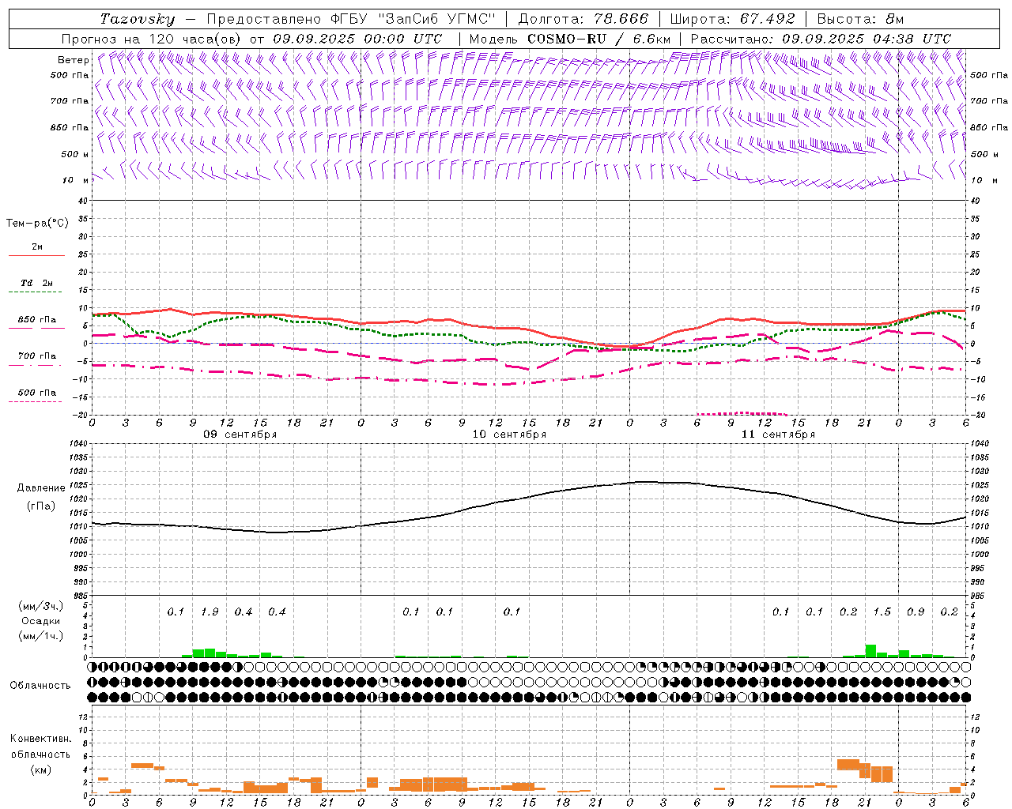Select the Модель COSMO-RU / 6.6км text
The height and width of the screenshot is (809, 1012).
(569, 39)
